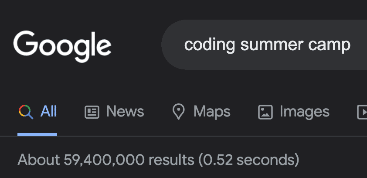367x178 pixels.
Task: Click the About 59,400,000 results text
Action: tap(106, 160)
